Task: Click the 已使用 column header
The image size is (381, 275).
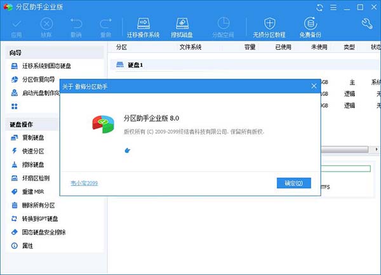Action: [283, 47]
